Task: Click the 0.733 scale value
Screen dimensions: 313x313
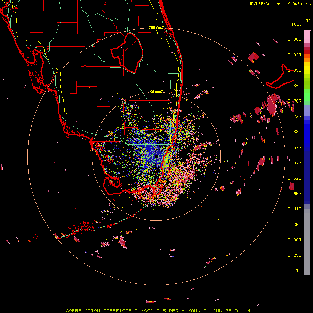Action: 295,117
